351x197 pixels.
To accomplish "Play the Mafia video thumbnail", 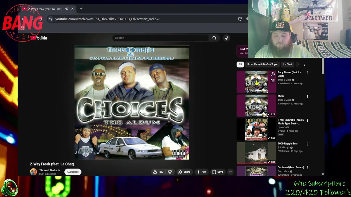I will tap(256, 106).
